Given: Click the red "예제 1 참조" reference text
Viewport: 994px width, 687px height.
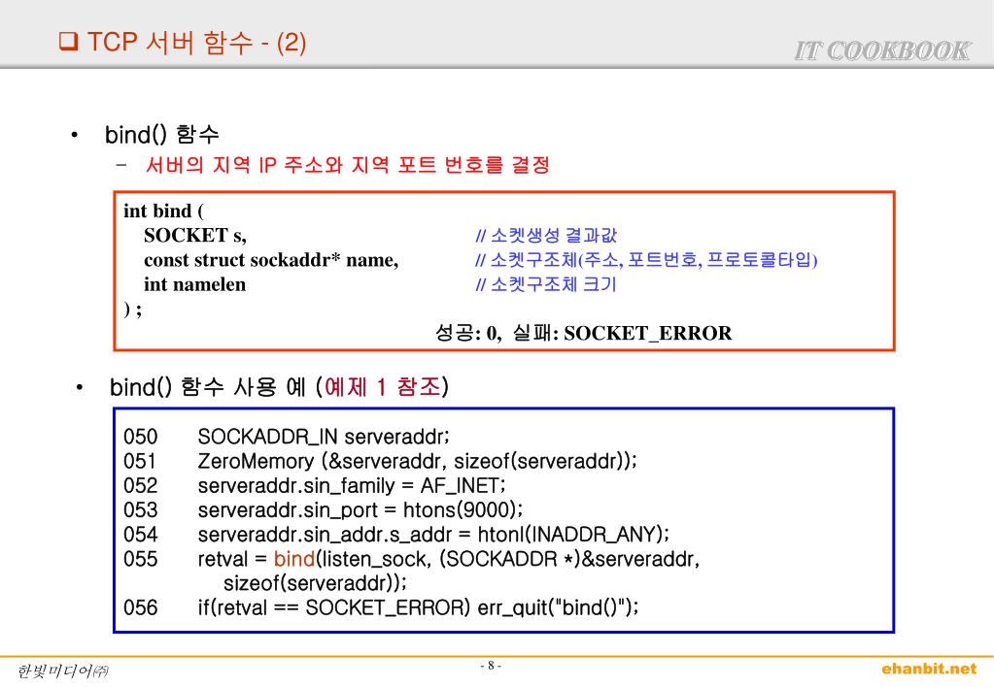Looking at the screenshot, I should pos(382,386).
